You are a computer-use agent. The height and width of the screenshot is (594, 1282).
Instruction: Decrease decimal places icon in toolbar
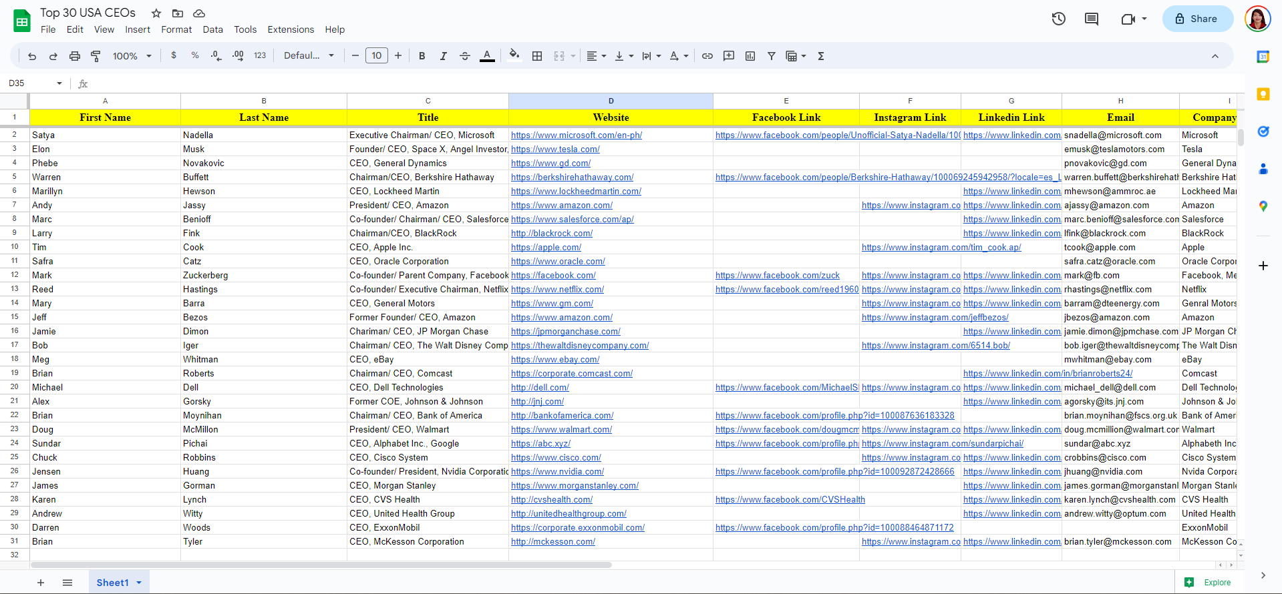pyautogui.click(x=216, y=56)
